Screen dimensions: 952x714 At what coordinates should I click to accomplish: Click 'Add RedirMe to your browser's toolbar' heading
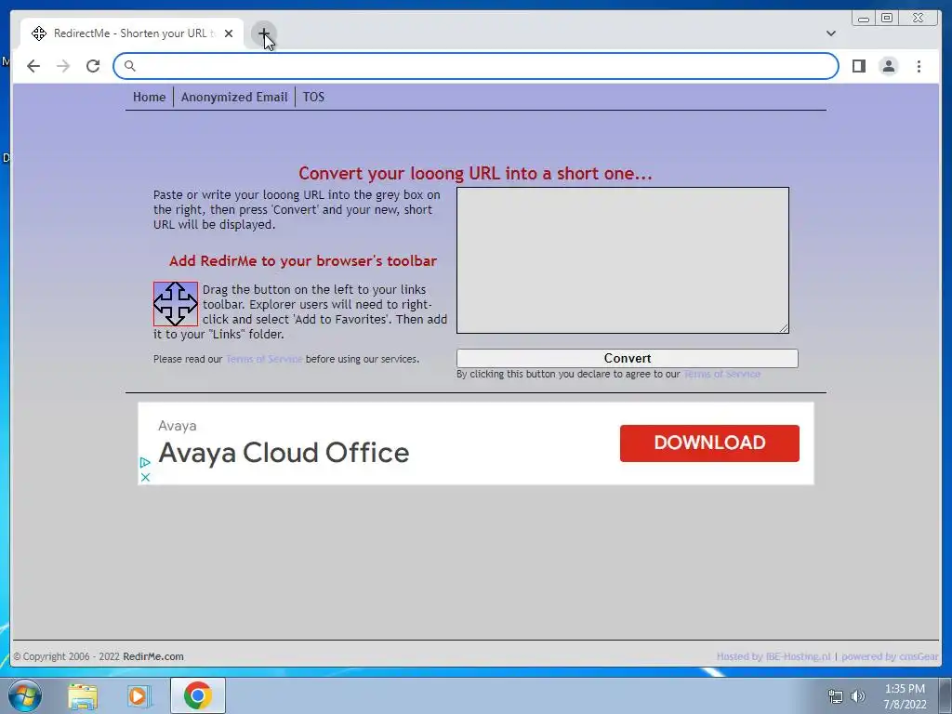pos(303,261)
